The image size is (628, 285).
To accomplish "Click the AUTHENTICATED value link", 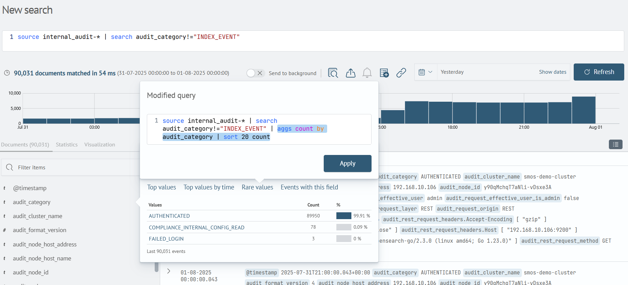I will pos(169,216).
